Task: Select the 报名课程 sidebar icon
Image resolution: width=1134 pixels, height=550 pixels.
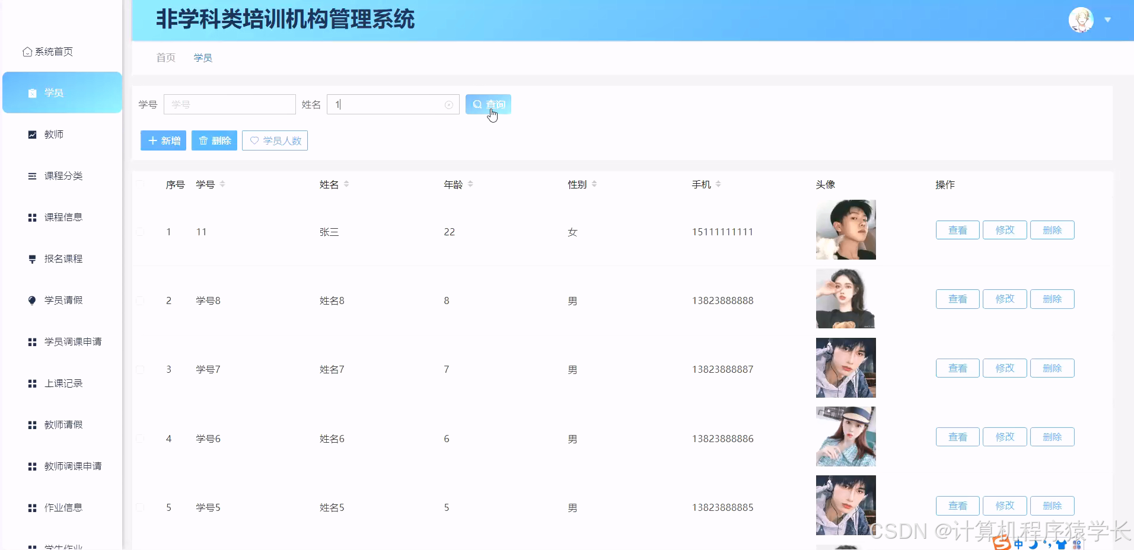Action: coord(31,258)
